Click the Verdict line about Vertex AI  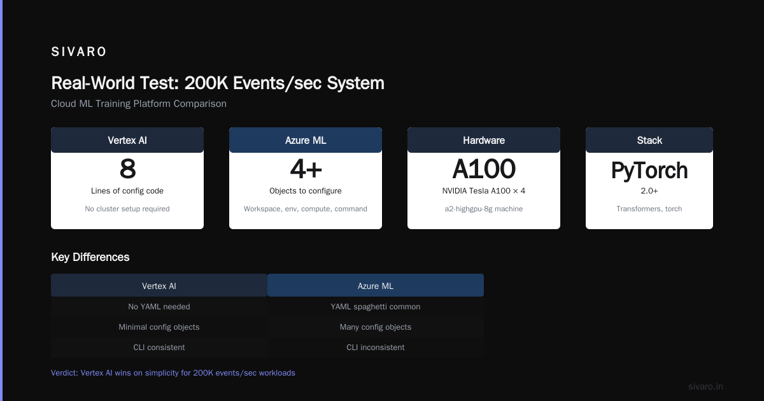(x=173, y=373)
